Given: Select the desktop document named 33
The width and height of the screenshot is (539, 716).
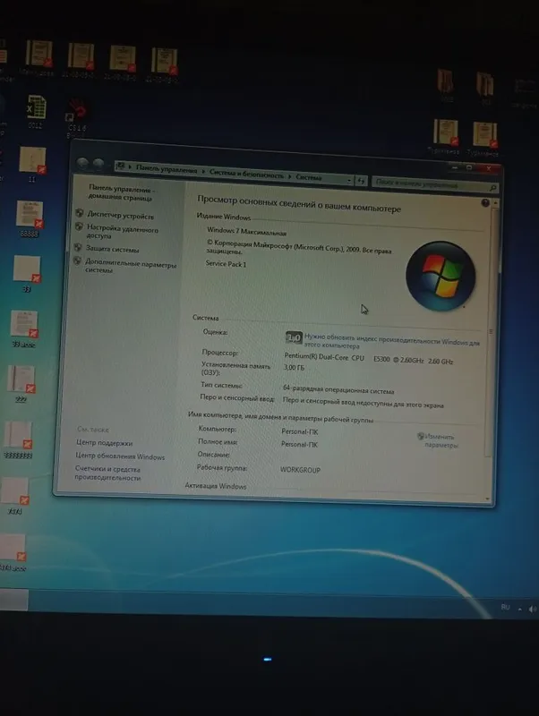Looking at the screenshot, I should (27, 274).
